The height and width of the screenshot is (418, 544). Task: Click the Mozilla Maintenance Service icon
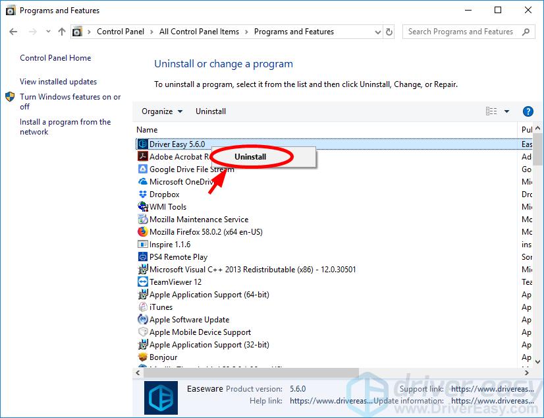(x=143, y=219)
